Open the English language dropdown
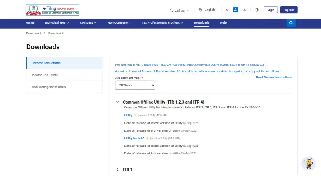Image resolution: width=321 pixels, height=176 pixels. point(208,10)
